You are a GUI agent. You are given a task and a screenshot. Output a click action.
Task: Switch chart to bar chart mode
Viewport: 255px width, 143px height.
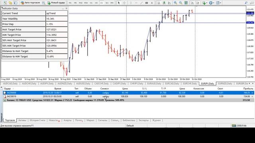(159, 3)
